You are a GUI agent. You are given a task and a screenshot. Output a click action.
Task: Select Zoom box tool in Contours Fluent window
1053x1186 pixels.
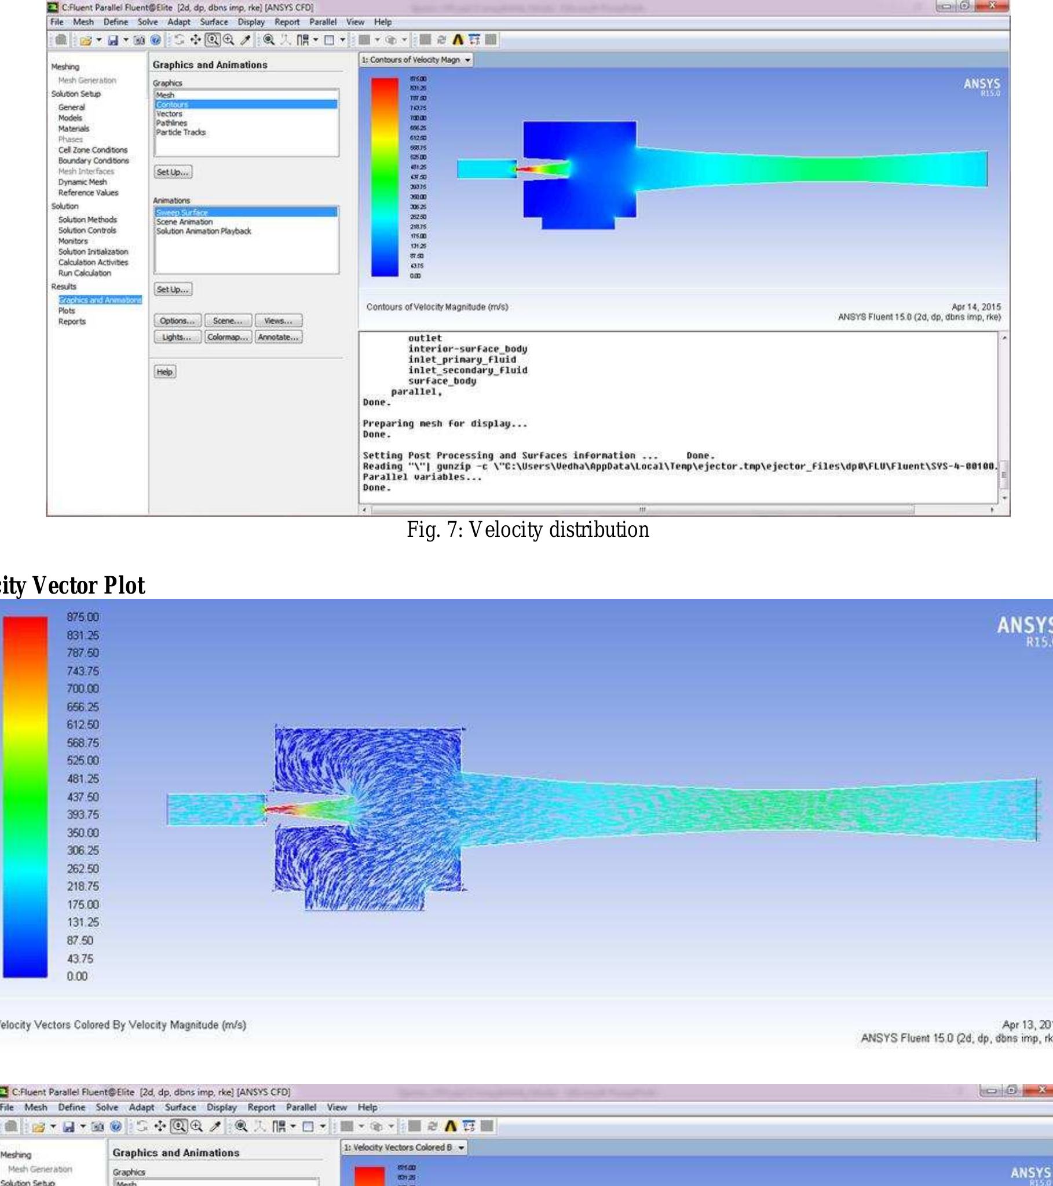213,41
